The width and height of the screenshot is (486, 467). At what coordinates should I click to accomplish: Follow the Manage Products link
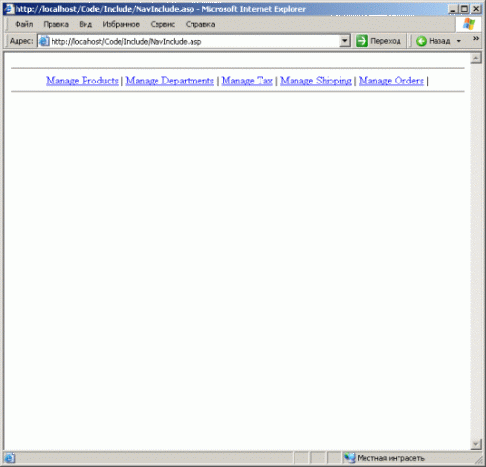pos(82,81)
